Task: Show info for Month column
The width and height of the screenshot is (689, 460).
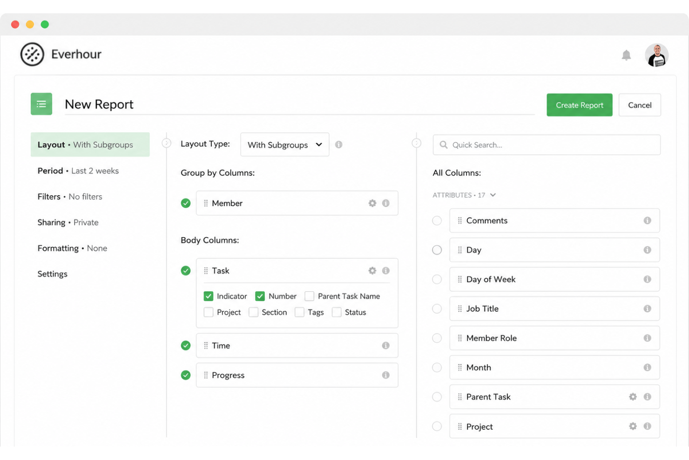Action: tap(647, 367)
